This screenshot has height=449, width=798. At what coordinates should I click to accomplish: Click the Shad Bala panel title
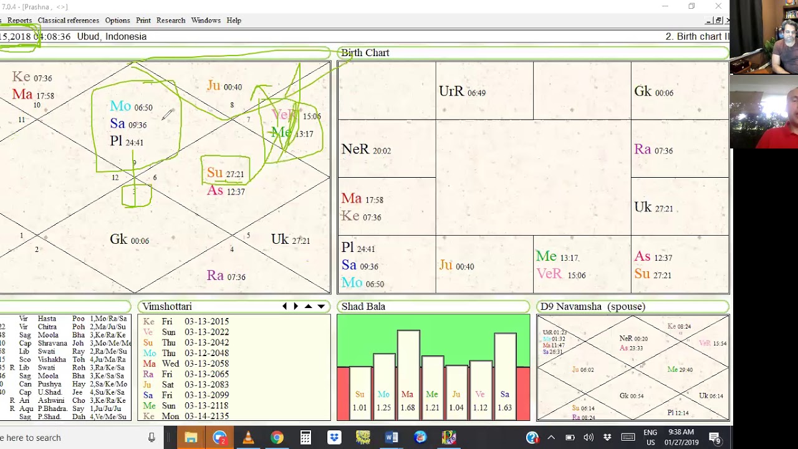(x=363, y=306)
